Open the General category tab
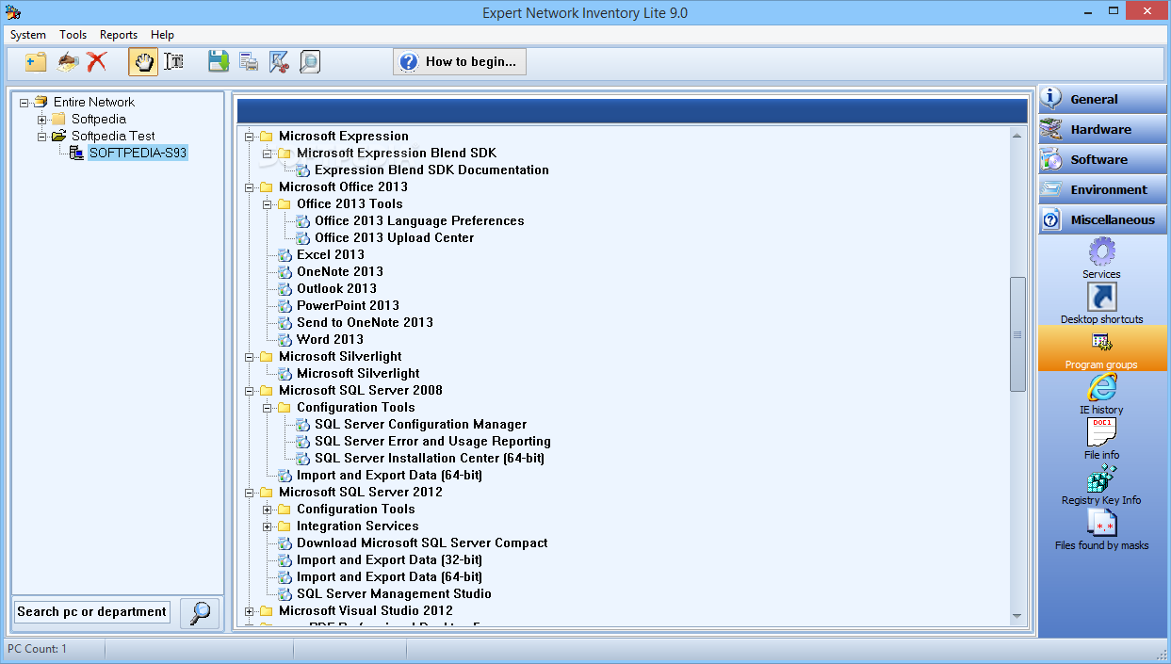 point(1102,99)
